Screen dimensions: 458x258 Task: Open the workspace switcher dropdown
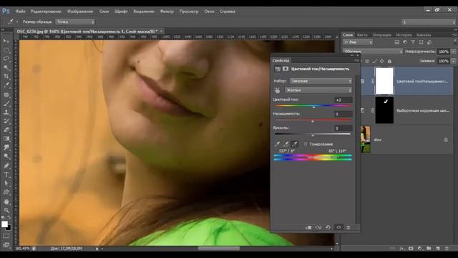(x=429, y=22)
